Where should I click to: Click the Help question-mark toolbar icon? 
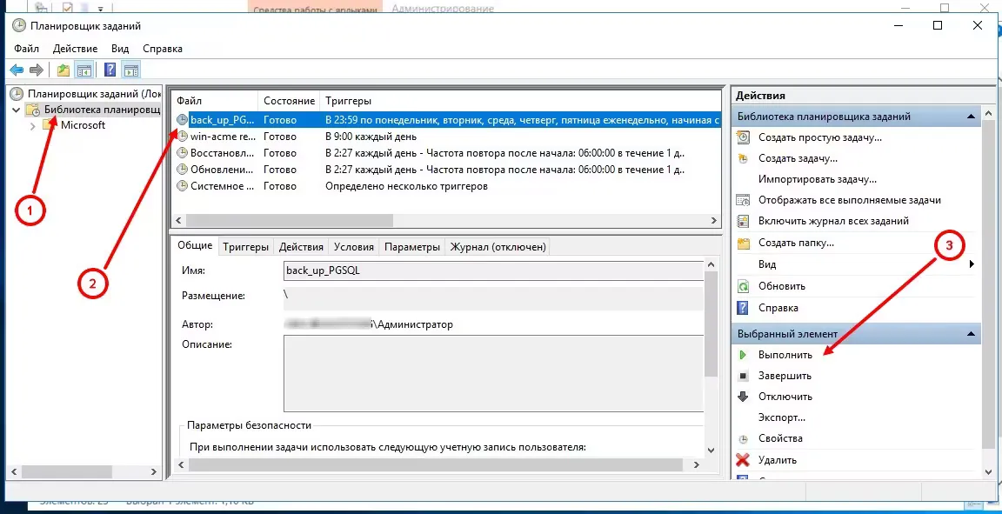(x=110, y=70)
